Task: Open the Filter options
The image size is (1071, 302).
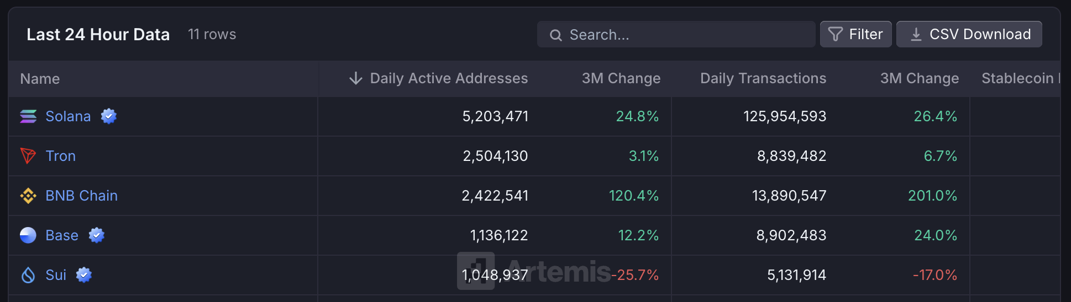Action: click(855, 34)
